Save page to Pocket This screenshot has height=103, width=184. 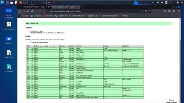[146, 11]
